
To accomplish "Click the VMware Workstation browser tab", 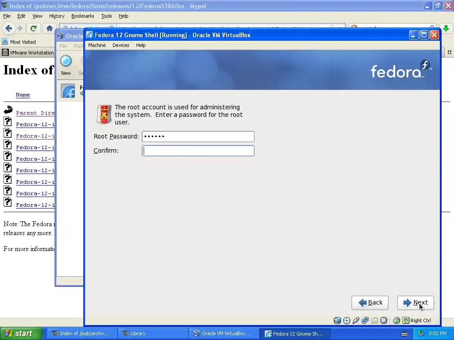I will tap(28, 52).
